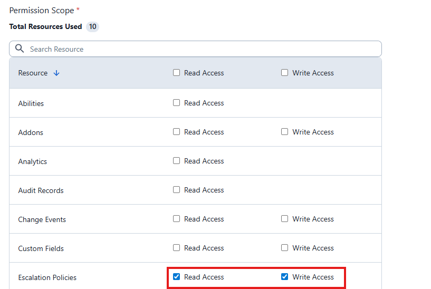Sort by the Resource column arrow
431x289 pixels.
(x=56, y=73)
